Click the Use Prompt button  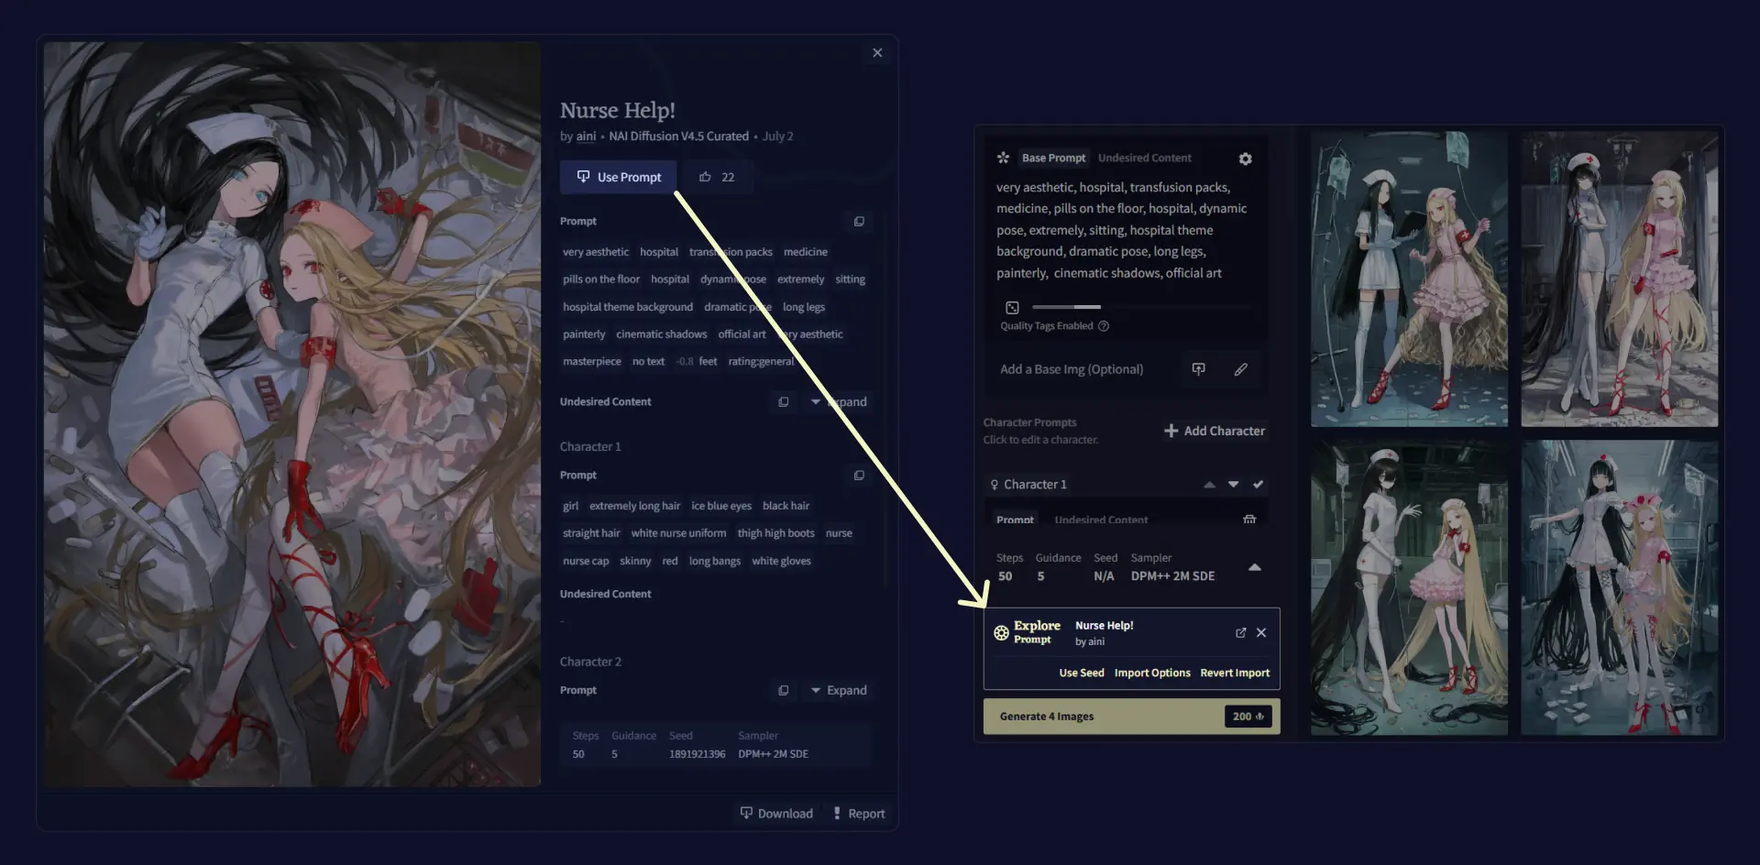click(619, 177)
